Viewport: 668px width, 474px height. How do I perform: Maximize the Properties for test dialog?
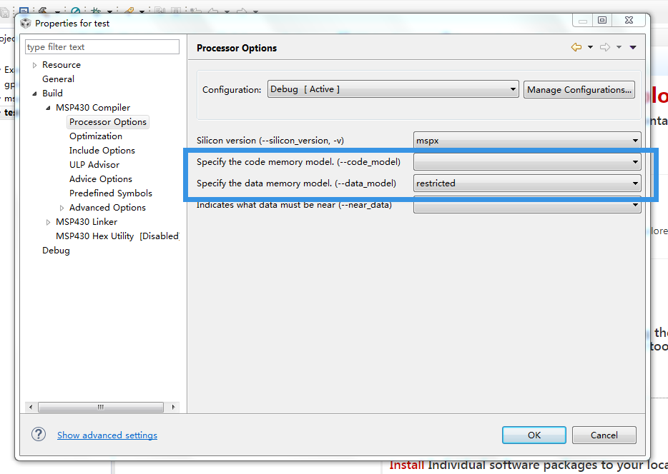(x=602, y=20)
